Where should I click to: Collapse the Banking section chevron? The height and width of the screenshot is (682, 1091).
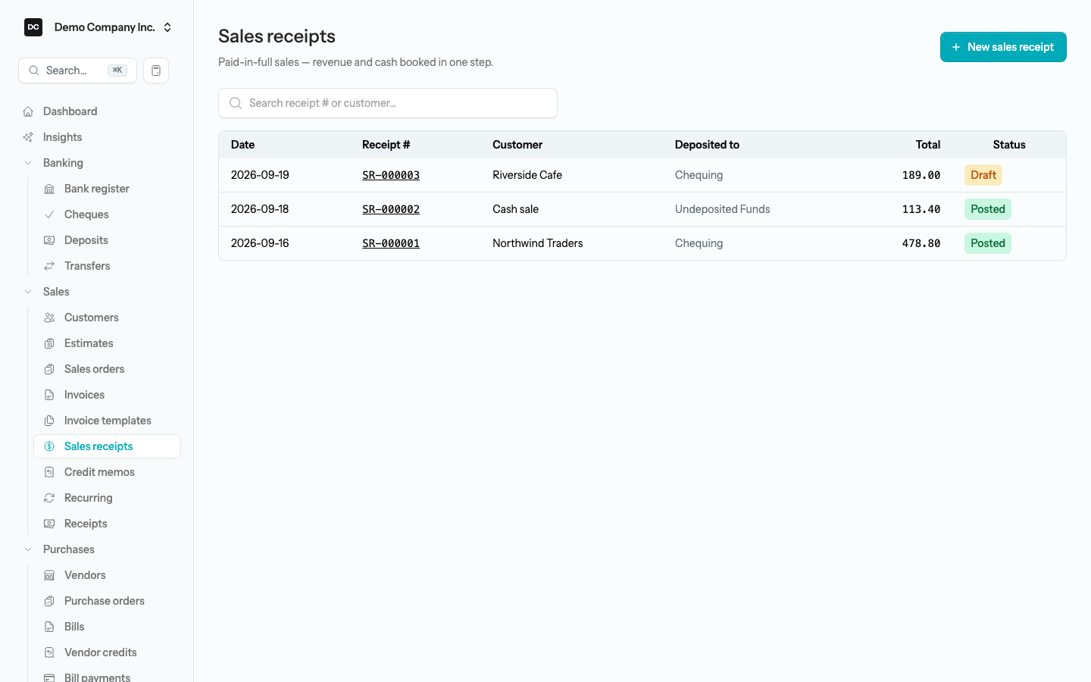click(28, 163)
